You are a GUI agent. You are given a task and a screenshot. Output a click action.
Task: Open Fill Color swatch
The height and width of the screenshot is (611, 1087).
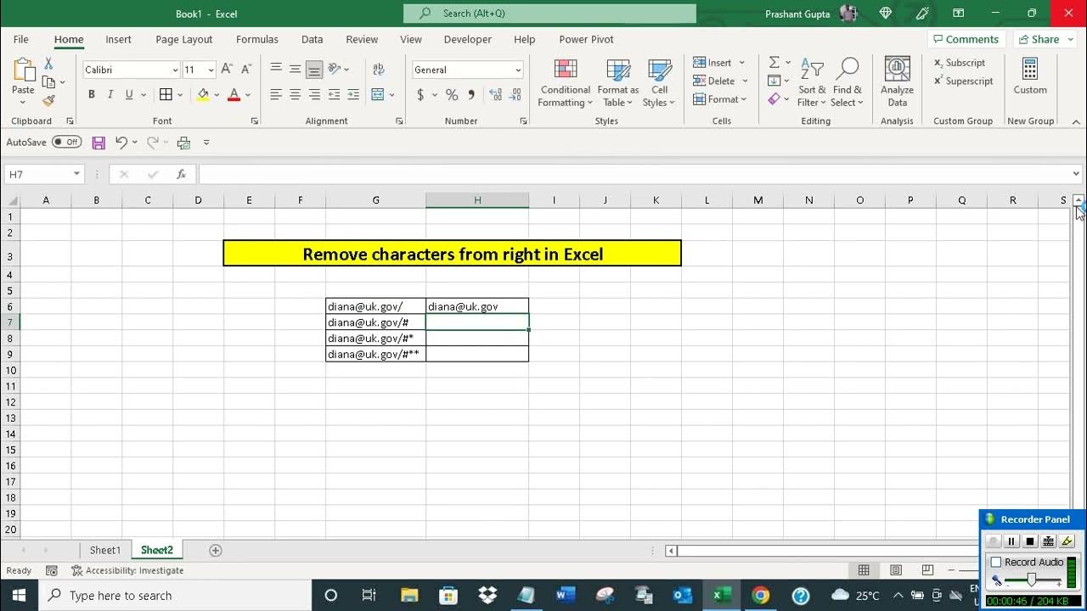tap(203, 95)
